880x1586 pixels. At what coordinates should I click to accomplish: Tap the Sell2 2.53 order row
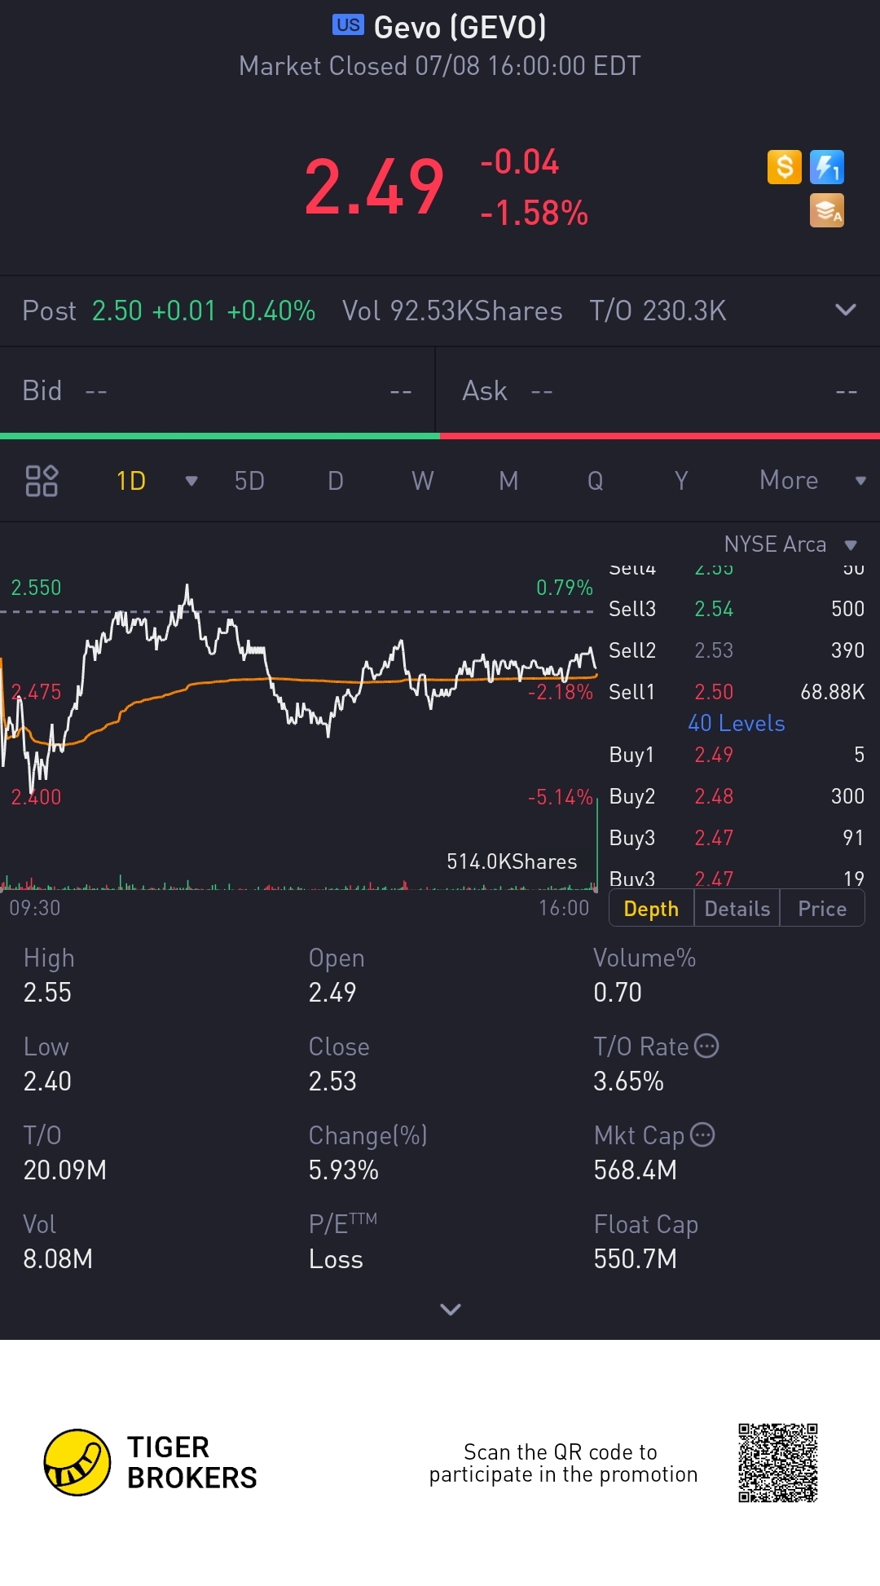click(737, 650)
